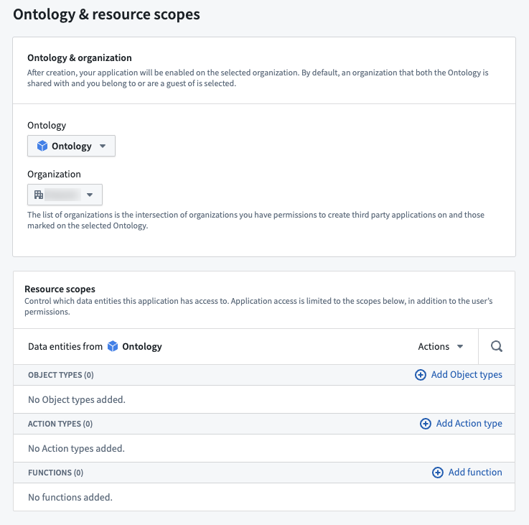Click the magnifier search icon in Resource scopes
Screen dimensions: 529x525
pyautogui.click(x=496, y=346)
